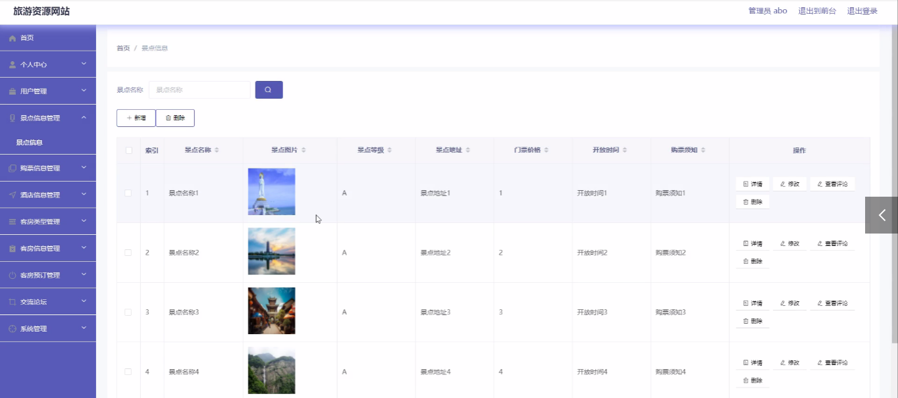Click the 景点名称 search input field
898x398 pixels.
click(199, 89)
